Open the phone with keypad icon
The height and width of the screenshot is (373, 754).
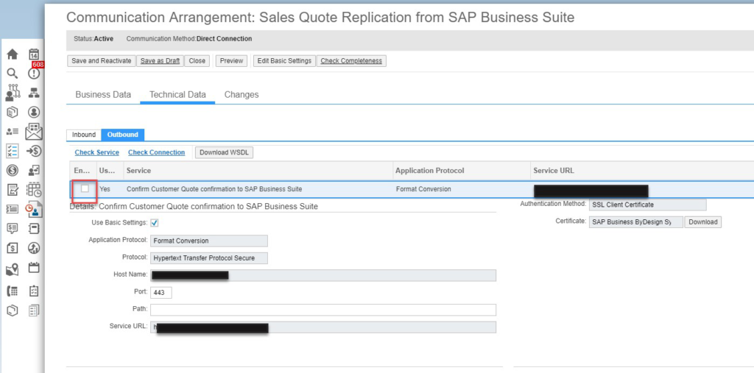13,291
